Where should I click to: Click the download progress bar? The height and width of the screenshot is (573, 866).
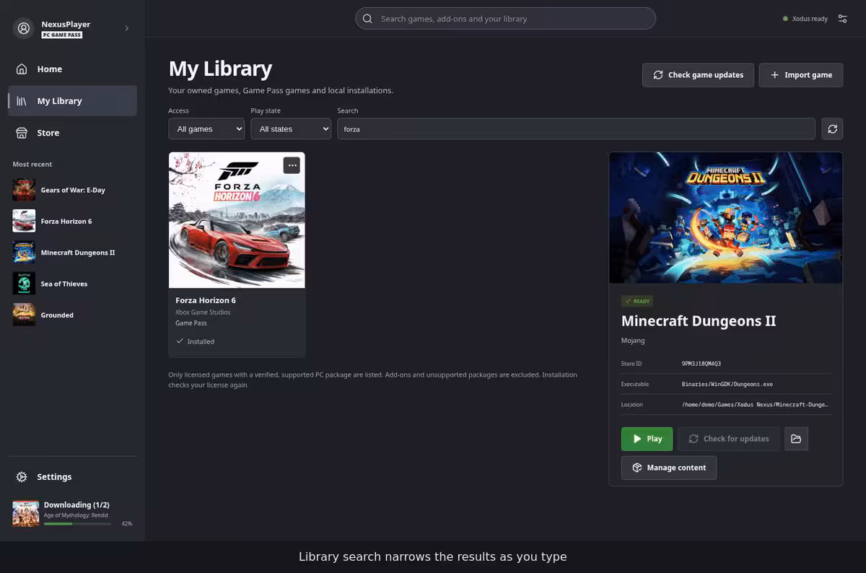[77, 523]
